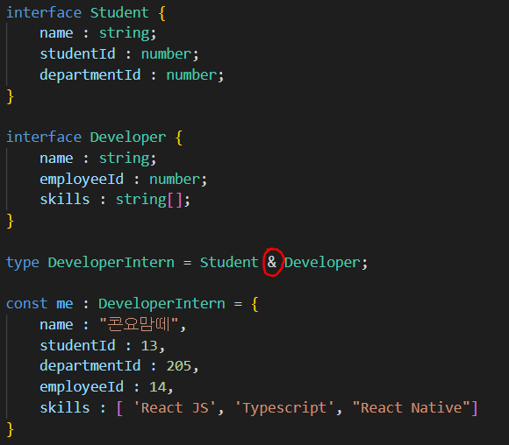509x445 pixels.
Task: Click the string value "콘요맘떼"
Action: coord(140,324)
